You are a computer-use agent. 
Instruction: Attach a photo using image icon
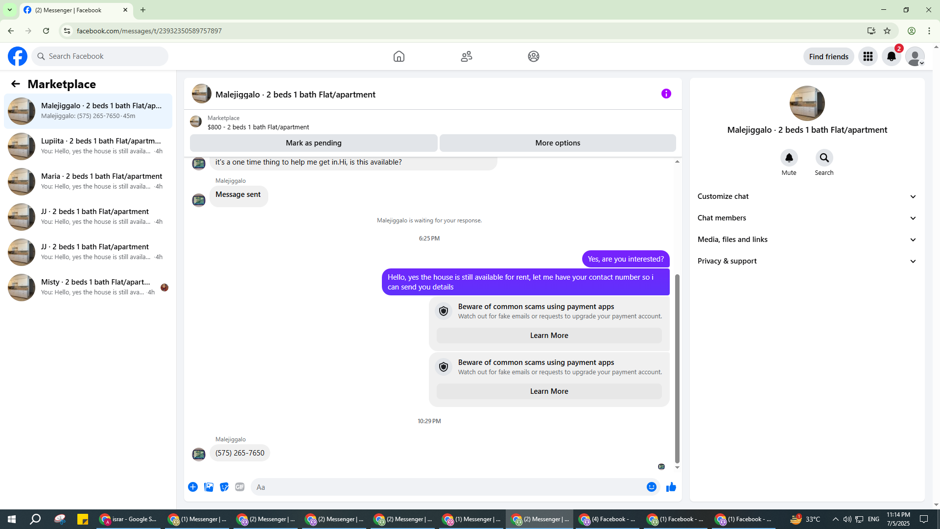tap(209, 487)
